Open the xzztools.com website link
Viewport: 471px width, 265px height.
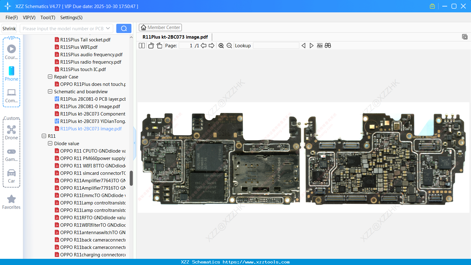point(256,262)
